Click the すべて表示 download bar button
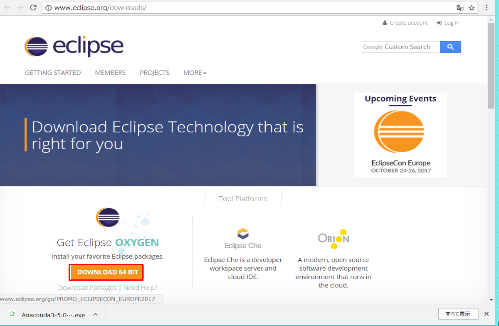Screen dimensions: 499x326 tap(458, 314)
